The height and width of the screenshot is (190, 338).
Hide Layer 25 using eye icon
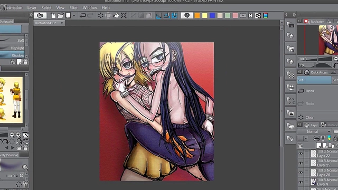coord(301,163)
